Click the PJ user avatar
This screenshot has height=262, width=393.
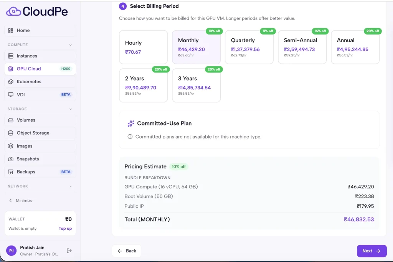coord(11,251)
